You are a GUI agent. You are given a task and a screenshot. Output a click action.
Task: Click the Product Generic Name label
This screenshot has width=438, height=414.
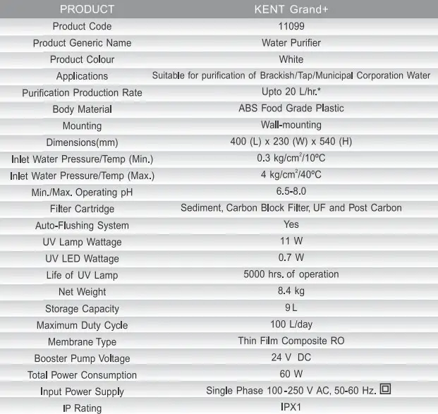(82, 43)
